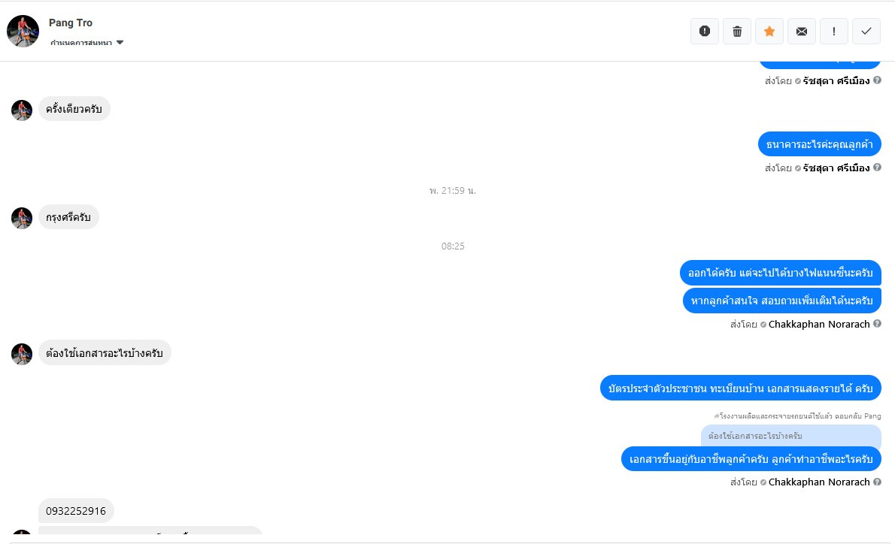Screen dimensions: 895x544
Task: Mark conversation done with the checkmark
Action: 866,32
